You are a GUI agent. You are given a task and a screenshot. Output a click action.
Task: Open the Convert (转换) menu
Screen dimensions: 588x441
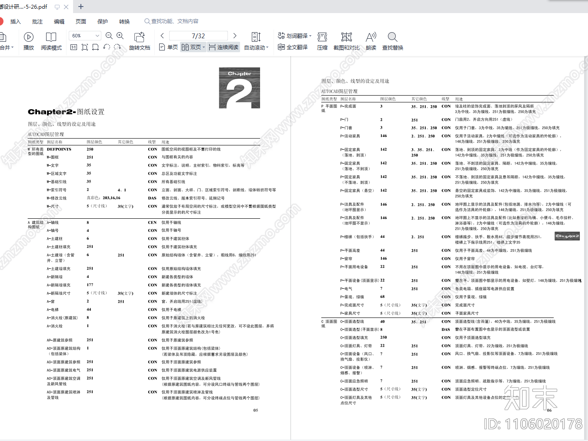[124, 21]
